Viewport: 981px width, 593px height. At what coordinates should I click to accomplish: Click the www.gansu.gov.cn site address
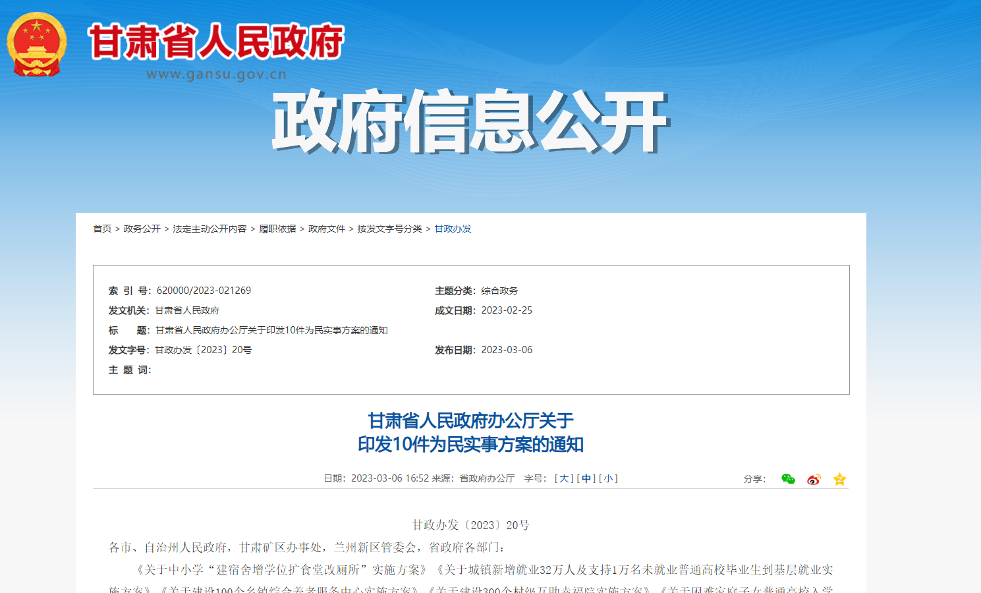coord(217,74)
